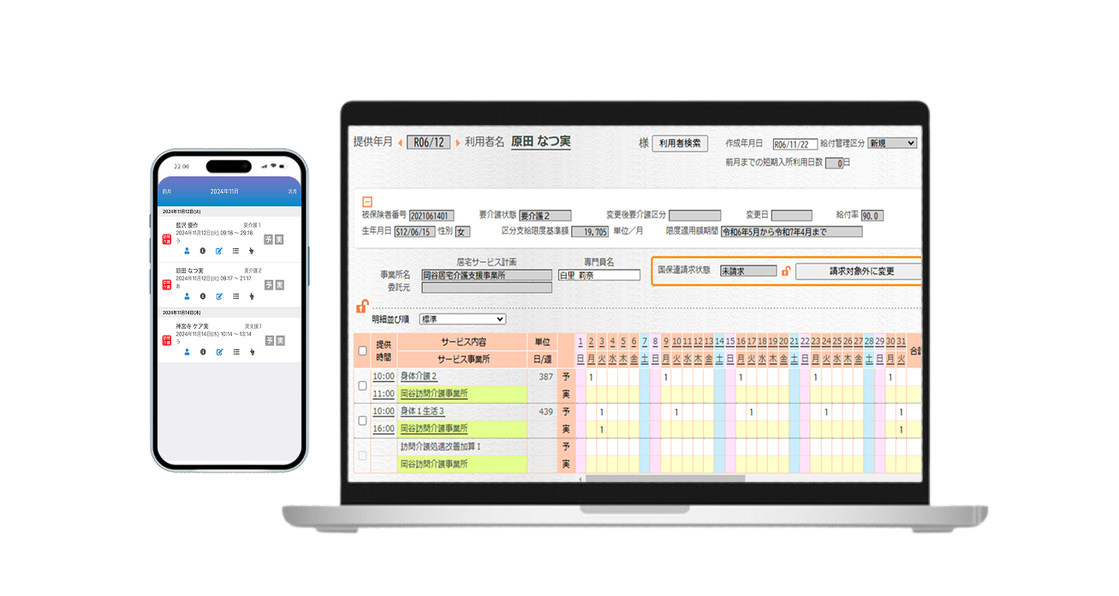Tap 次月 in the phone header
The width and height of the screenshot is (1119, 596).
292,192
